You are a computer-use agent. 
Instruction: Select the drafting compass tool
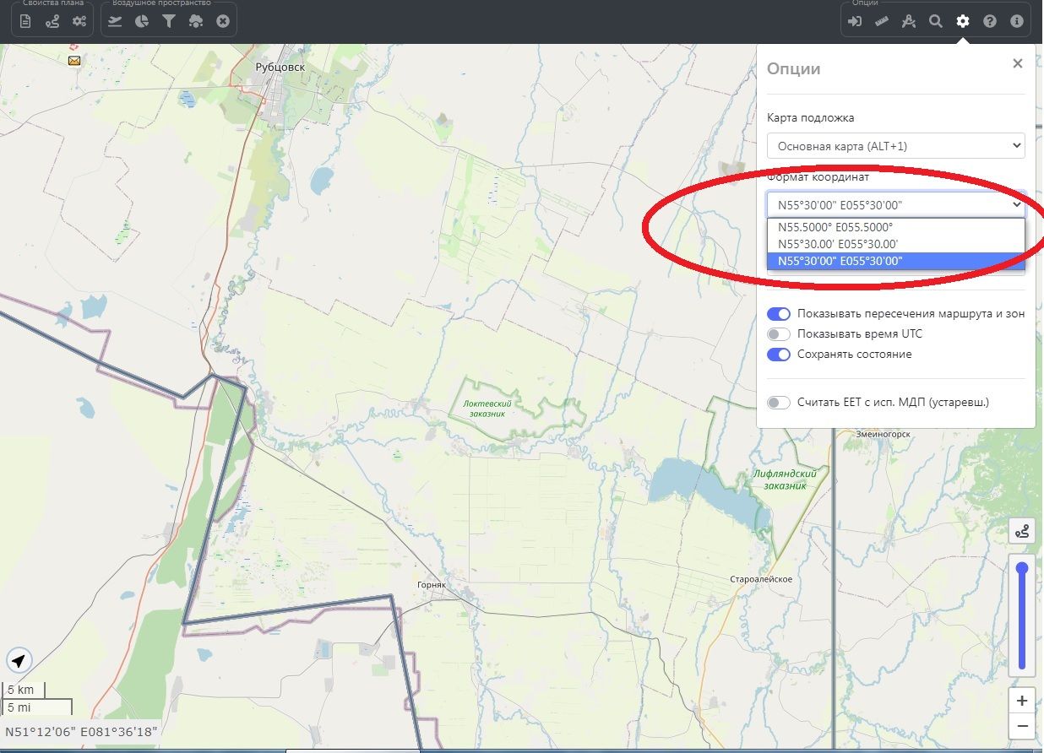click(909, 21)
